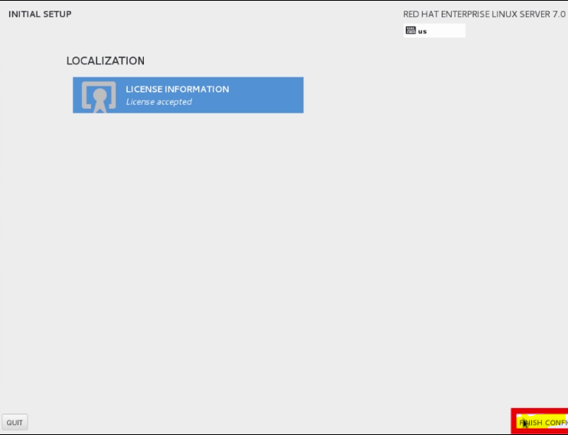Click the INITIAL SETUP heading
The width and height of the screenshot is (568, 435).
[x=40, y=14]
